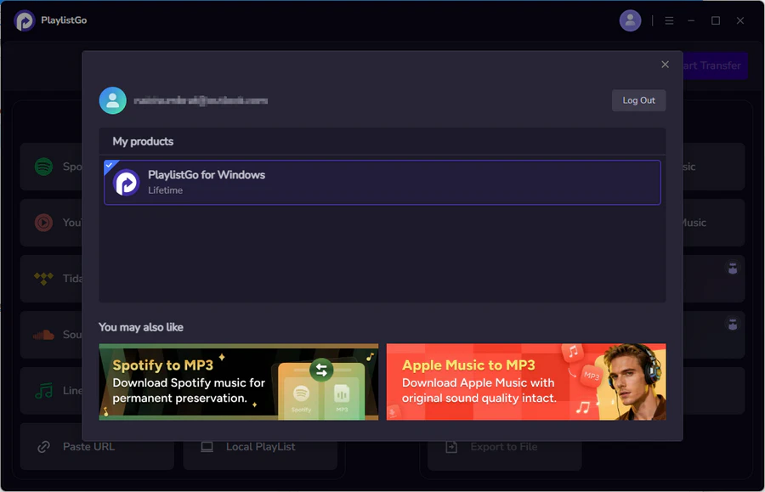Click the Start Transfer button
This screenshot has width=765, height=492.
tap(715, 65)
